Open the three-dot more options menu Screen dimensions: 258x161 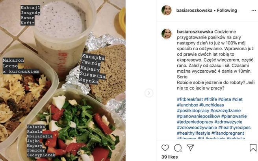pyautogui.click(x=254, y=11)
